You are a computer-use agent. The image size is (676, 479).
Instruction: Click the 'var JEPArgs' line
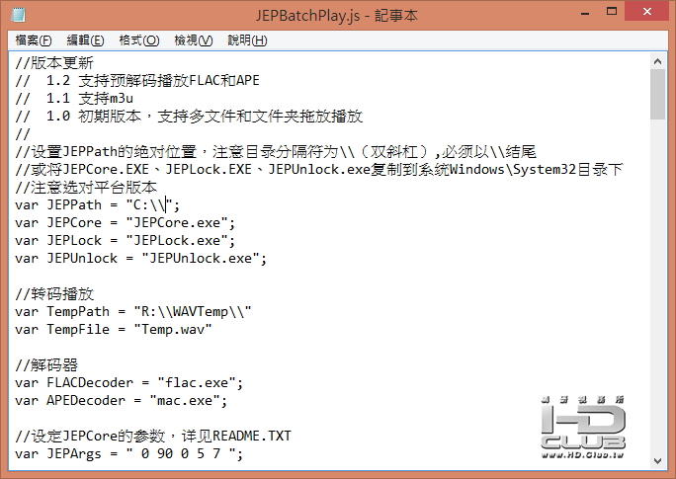129,453
